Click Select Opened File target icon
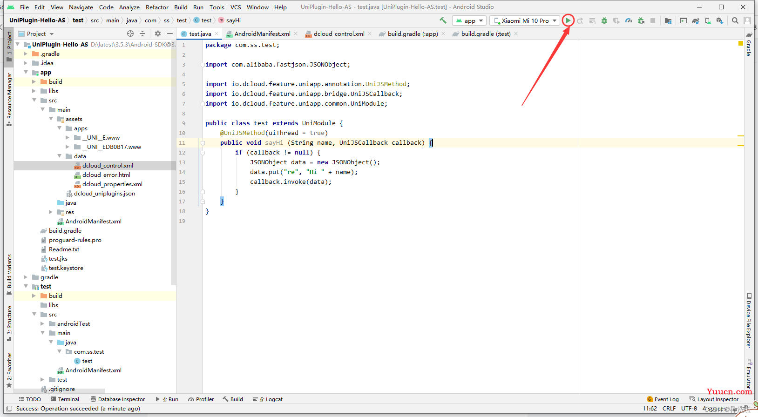Screen dimensions: 758x417 130,34
